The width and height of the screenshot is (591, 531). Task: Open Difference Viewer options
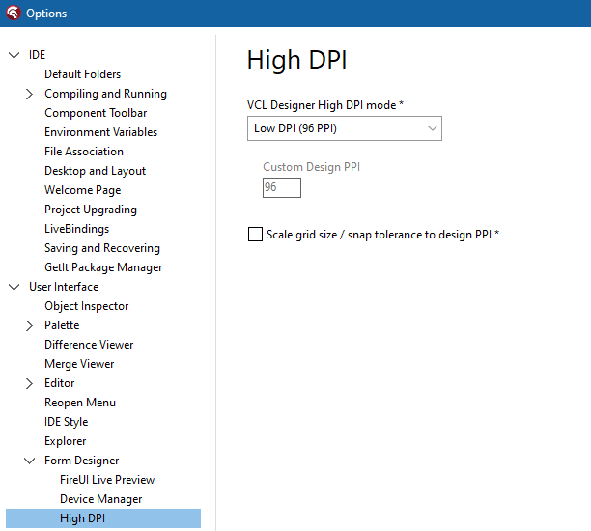pyautogui.click(x=89, y=345)
